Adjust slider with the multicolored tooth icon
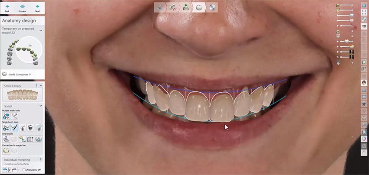 point(347,46)
